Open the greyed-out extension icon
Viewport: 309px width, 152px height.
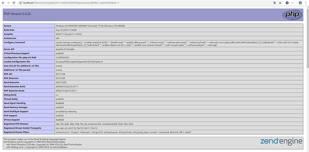[293, 3]
